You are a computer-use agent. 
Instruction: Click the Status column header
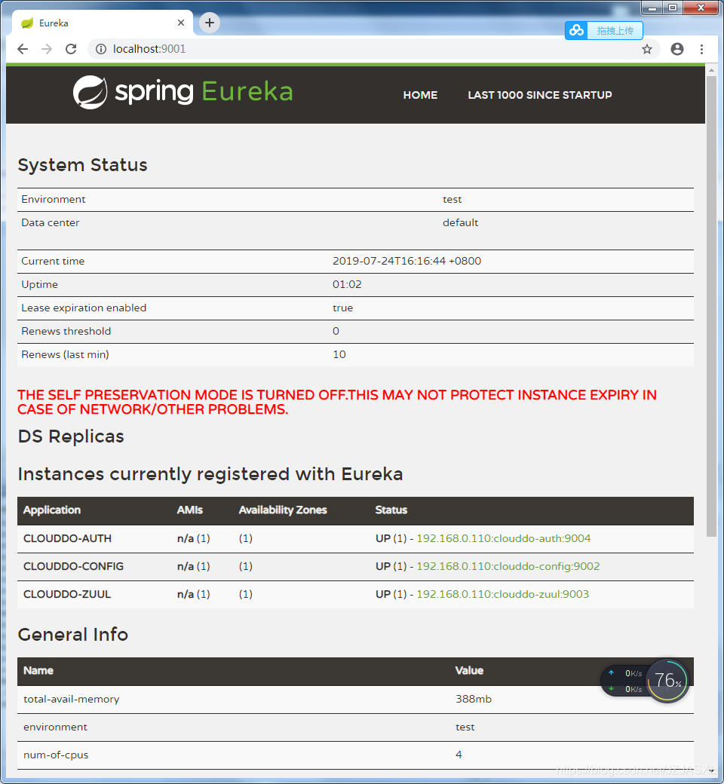click(391, 510)
